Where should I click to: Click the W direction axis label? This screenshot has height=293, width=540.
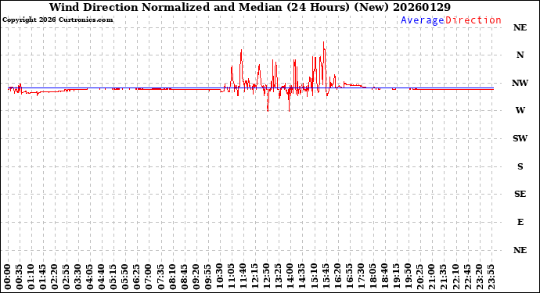coord(520,110)
